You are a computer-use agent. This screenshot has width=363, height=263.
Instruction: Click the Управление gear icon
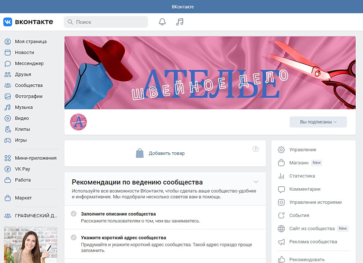tap(281, 150)
